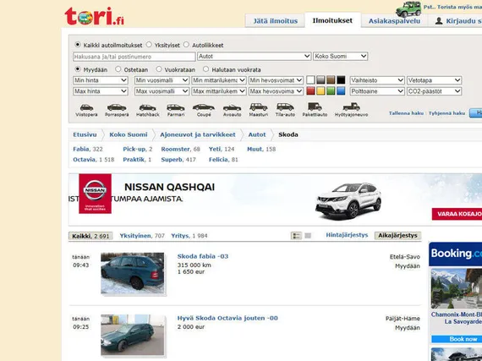Select the Avoauto convertible icon
The image size is (482, 361).
[232, 110]
